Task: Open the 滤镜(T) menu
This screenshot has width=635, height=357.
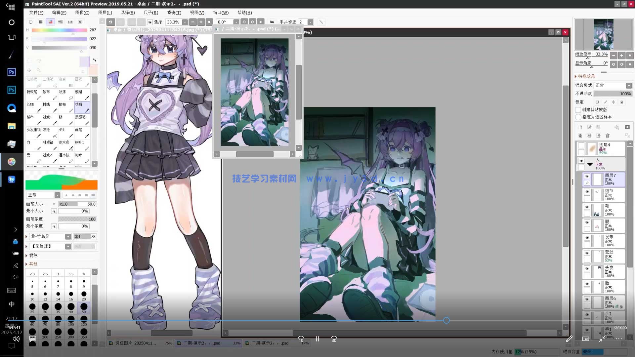Action: pyautogui.click(x=174, y=13)
